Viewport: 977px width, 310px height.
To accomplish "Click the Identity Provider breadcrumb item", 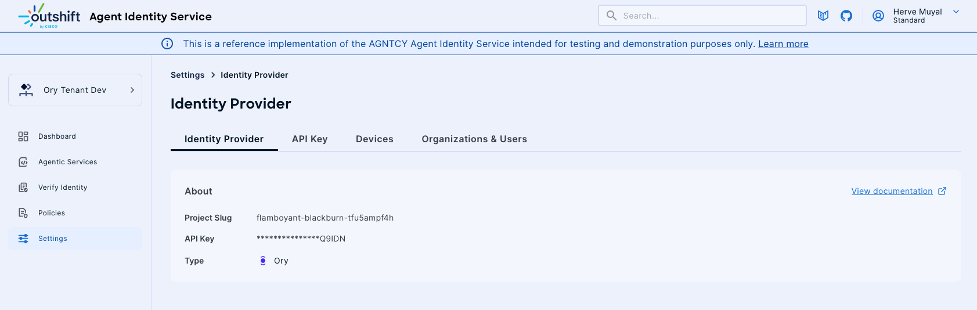I will (x=254, y=75).
